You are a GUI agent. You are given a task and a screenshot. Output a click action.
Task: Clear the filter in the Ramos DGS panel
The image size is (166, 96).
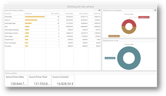click(95, 10)
